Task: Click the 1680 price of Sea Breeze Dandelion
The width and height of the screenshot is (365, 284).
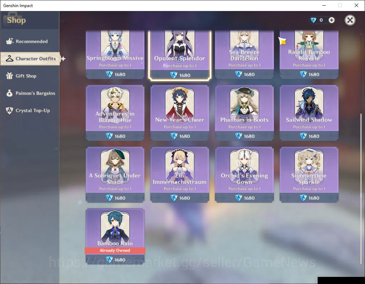Action: coord(249,75)
